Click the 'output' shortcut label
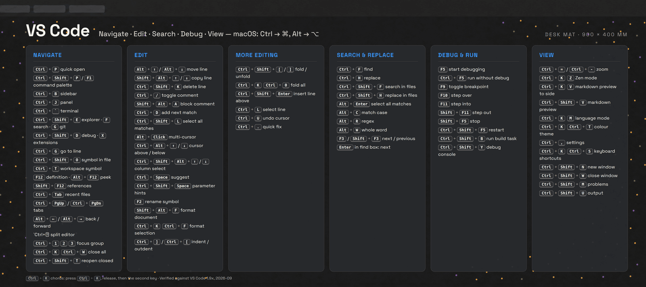This screenshot has width=646, height=287. pyautogui.click(x=596, y=193)
